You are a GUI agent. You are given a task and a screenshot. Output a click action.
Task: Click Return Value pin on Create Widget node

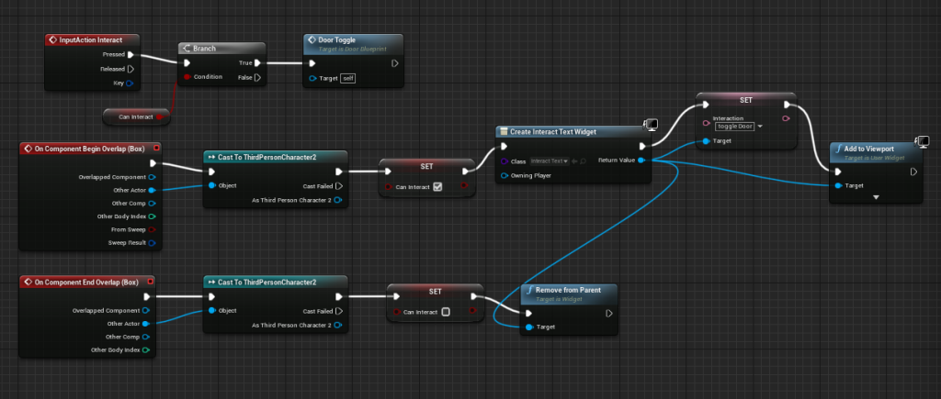[641, 160]
